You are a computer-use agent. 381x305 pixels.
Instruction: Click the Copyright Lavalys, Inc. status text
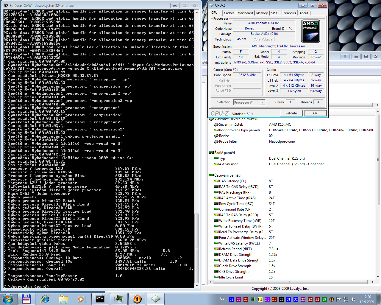pos(280,289)
